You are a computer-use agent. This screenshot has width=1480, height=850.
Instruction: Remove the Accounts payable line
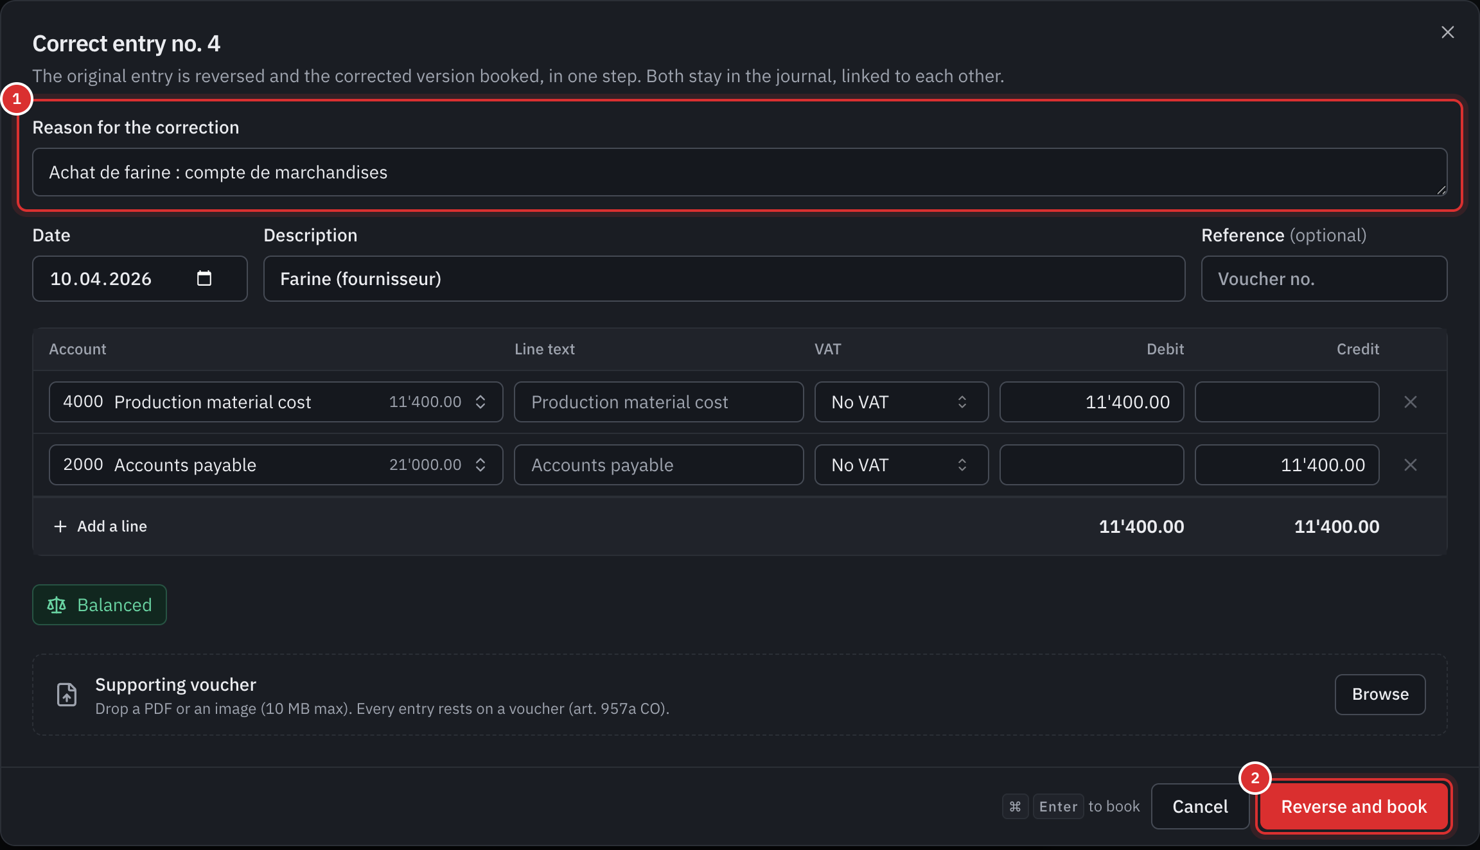(x=1411, y=465)
